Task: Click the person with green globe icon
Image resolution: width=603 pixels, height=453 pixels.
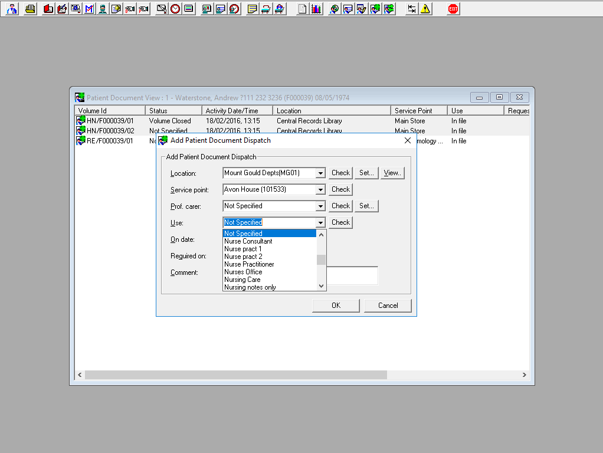Action: click(x=375, y=9)
